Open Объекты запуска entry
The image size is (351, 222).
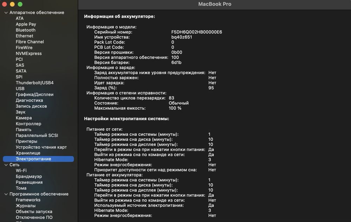34,211
